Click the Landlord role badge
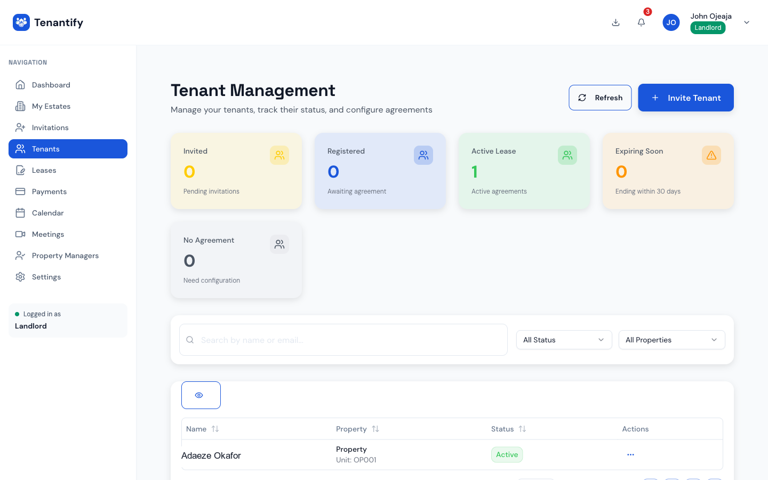768x480 pixels. coord(708,28)
